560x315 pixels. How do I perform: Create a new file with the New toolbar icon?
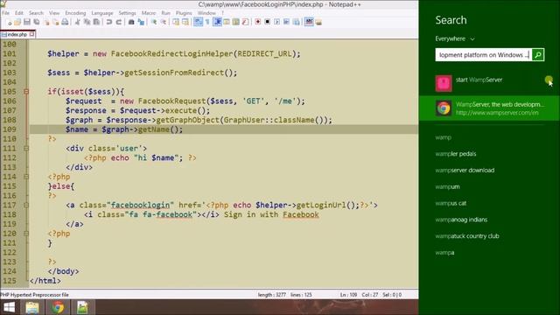[9, 22]
